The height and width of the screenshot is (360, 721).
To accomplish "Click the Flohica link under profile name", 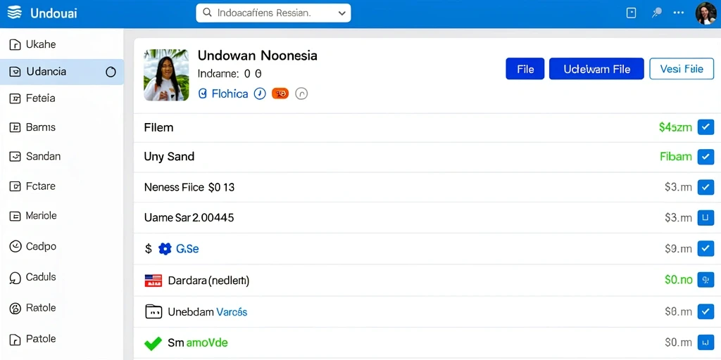I will [230, 94].
